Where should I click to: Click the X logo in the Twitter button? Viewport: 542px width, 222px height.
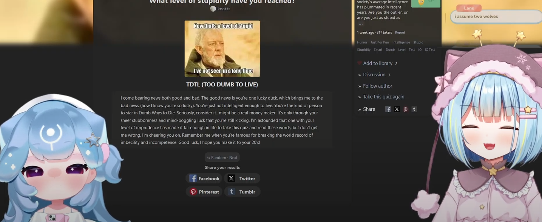tap(231, 178)
